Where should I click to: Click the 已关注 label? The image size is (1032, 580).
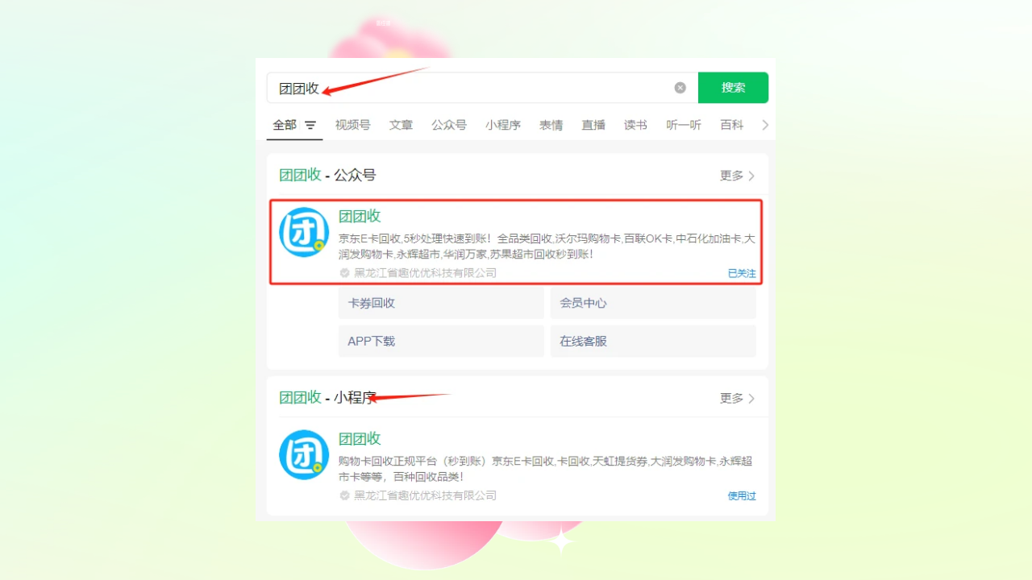[x=742, y=273]
